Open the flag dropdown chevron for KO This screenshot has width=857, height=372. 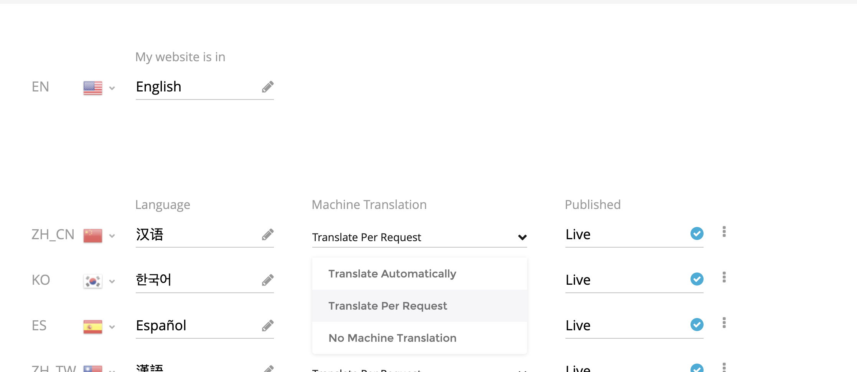[112, 282]
